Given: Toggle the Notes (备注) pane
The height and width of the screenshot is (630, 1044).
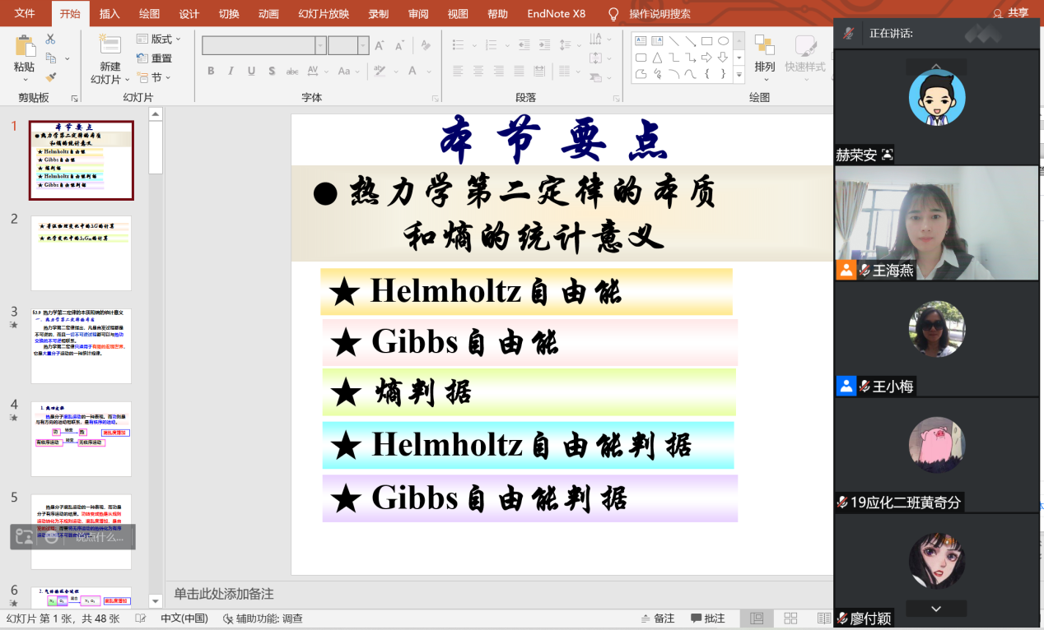Looking at the screenshot, I should click(657, 618).
